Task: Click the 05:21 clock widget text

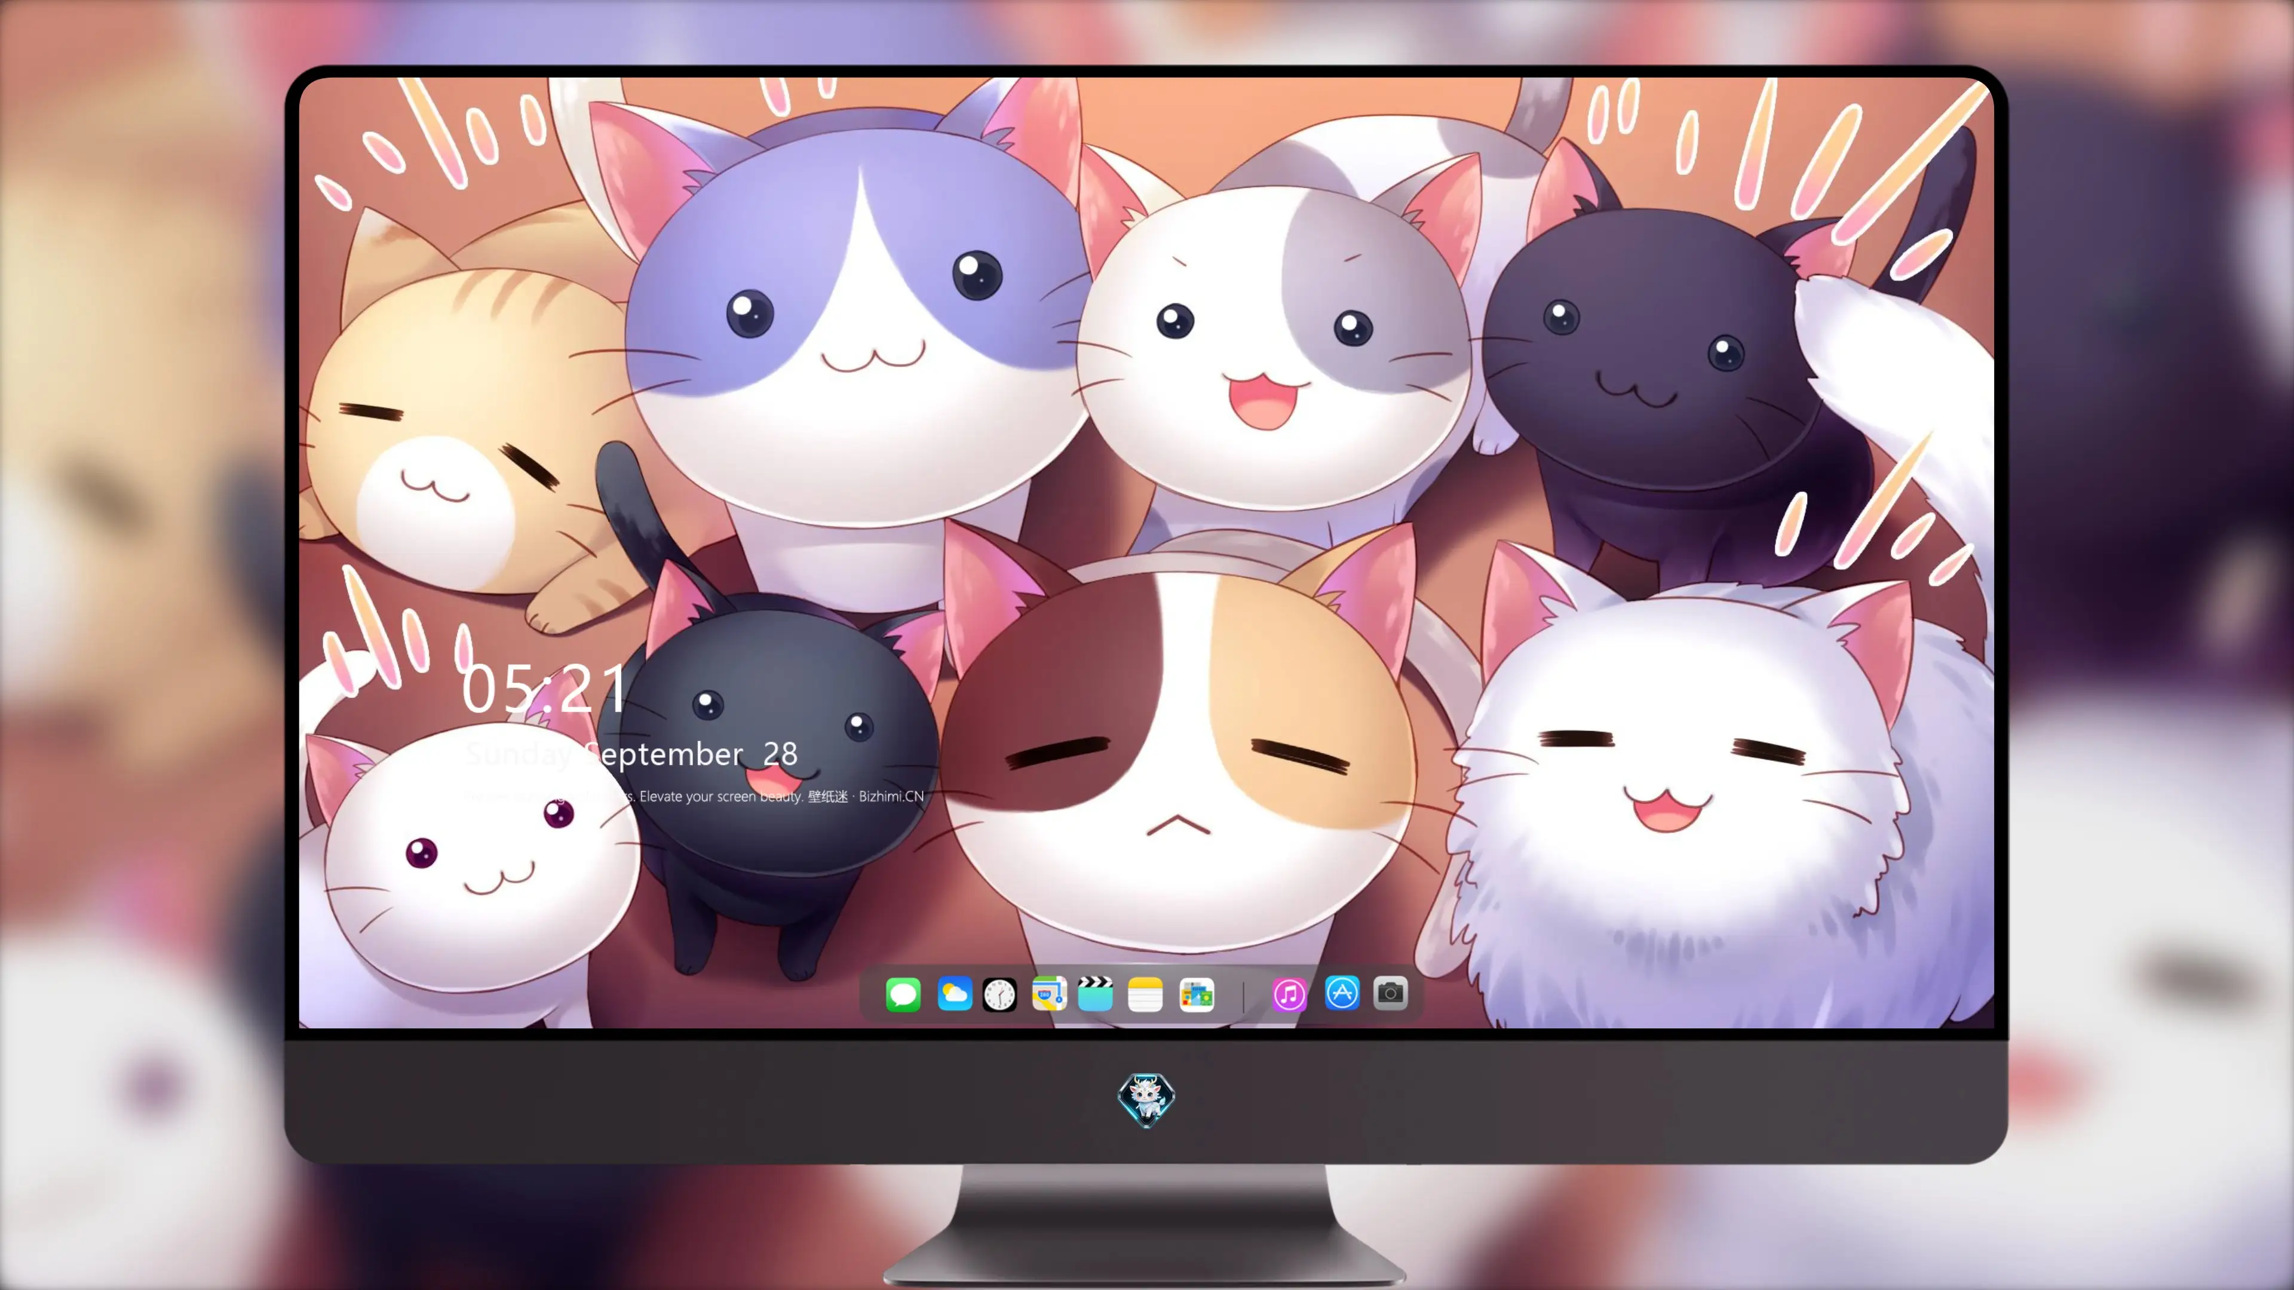Action: [x=544, y=688]
